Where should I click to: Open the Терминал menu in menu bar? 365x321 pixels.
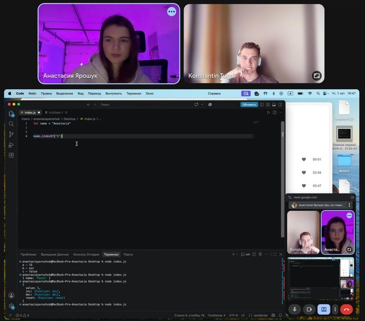click(134, 94)
